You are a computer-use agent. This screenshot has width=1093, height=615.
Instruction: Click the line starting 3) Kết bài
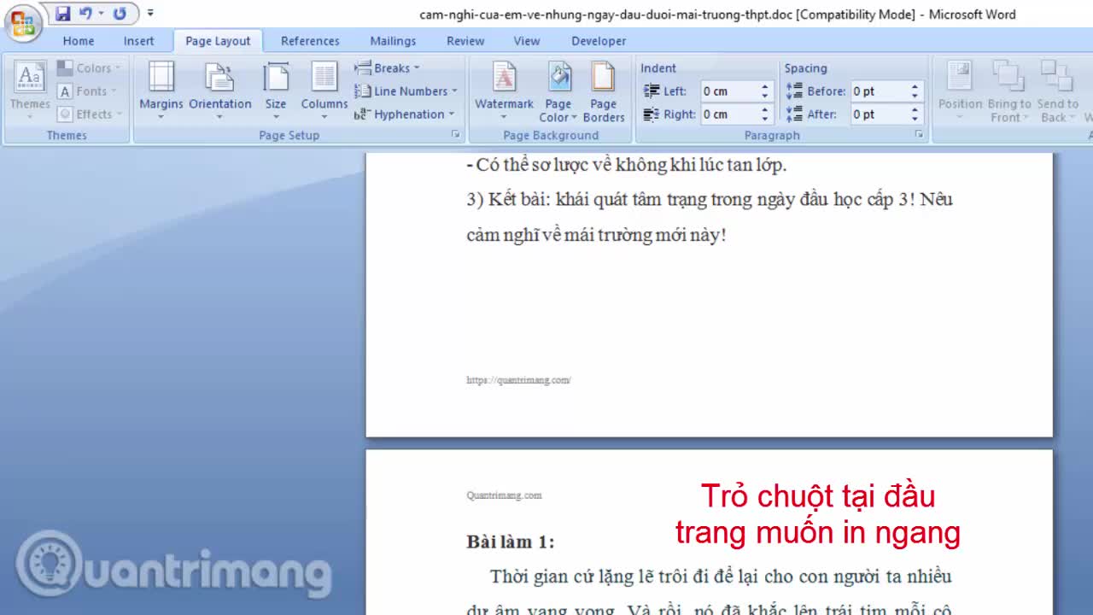point(710,200)
